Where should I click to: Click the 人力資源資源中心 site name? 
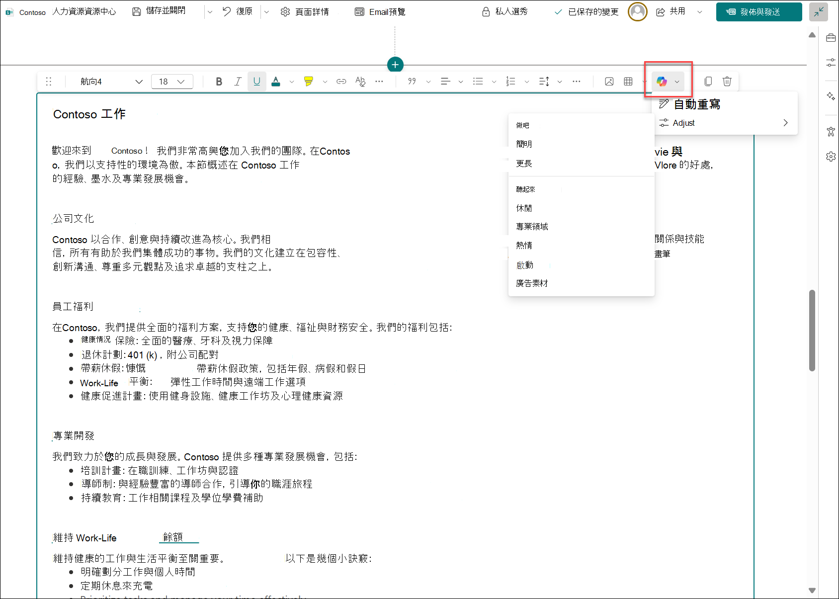pyautogui.click(x=84, y=11)
